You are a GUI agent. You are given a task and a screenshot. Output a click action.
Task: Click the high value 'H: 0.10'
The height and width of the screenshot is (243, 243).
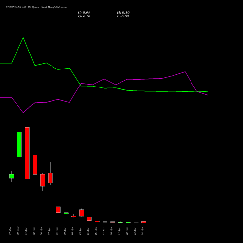123,13
